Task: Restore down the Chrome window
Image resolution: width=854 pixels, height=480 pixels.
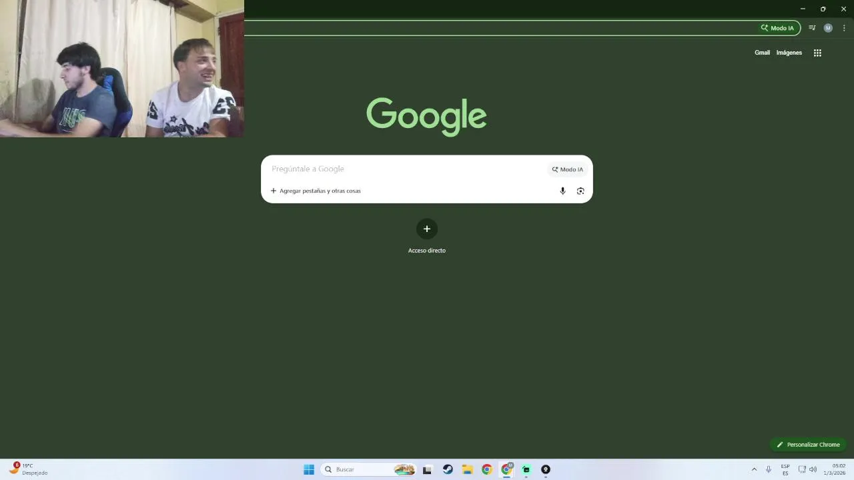Action: click(823, 9)
